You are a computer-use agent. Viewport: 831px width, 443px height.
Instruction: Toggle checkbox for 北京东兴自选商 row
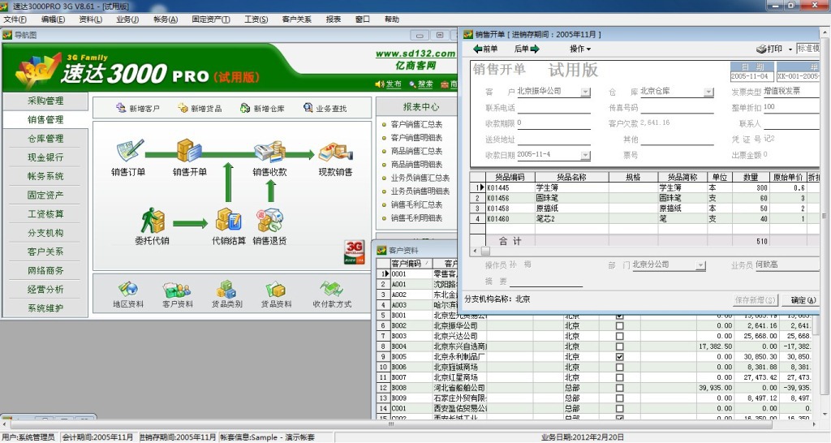click(619, 346)
